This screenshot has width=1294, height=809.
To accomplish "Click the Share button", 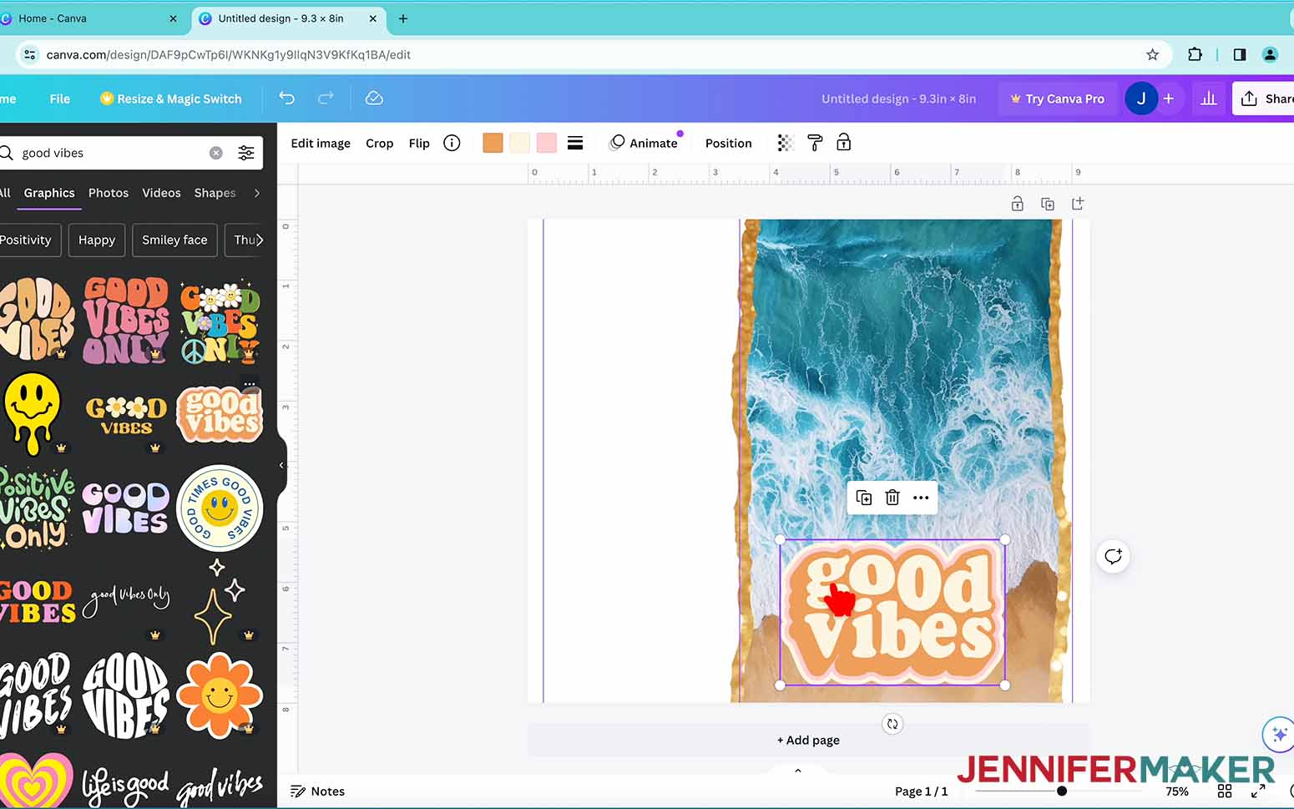I will coord(1264,99).
